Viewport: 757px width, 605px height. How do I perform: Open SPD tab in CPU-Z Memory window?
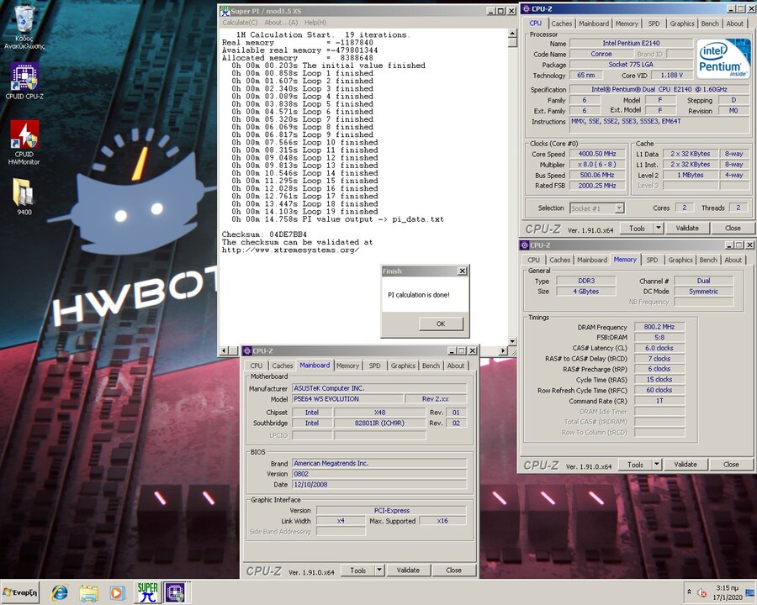(652, 260)
